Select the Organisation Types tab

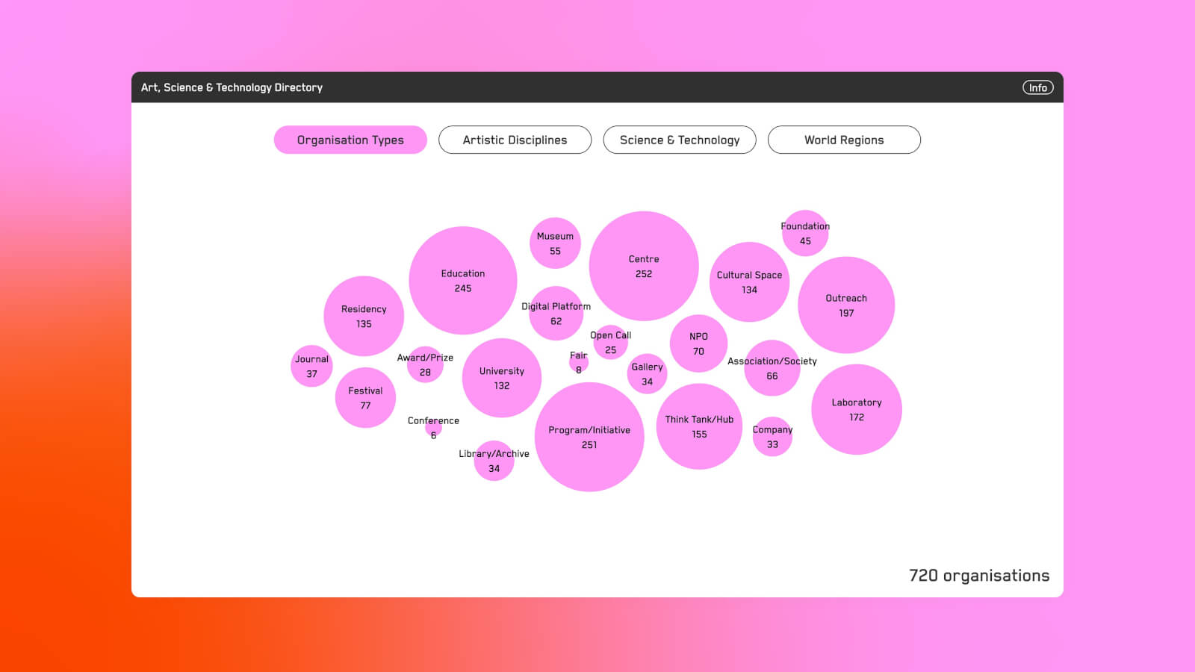click(350, 140)
